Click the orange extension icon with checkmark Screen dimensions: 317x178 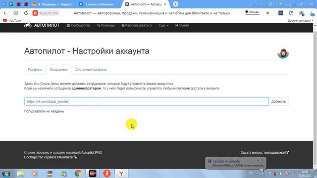coord(302,13)
